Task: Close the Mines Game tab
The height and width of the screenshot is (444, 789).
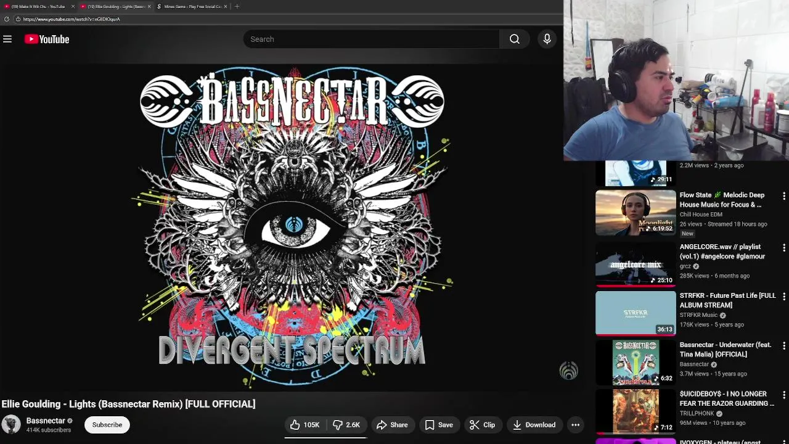Action: (x=225, y=6)
